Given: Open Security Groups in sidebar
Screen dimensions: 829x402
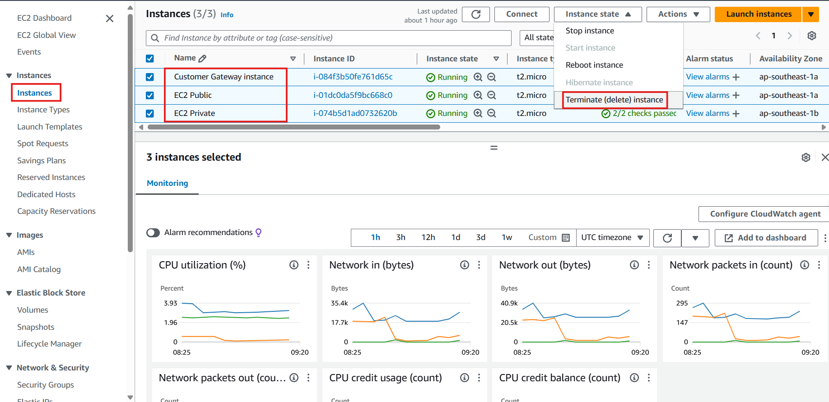Looking at the screenshot, I should point(46,385).
